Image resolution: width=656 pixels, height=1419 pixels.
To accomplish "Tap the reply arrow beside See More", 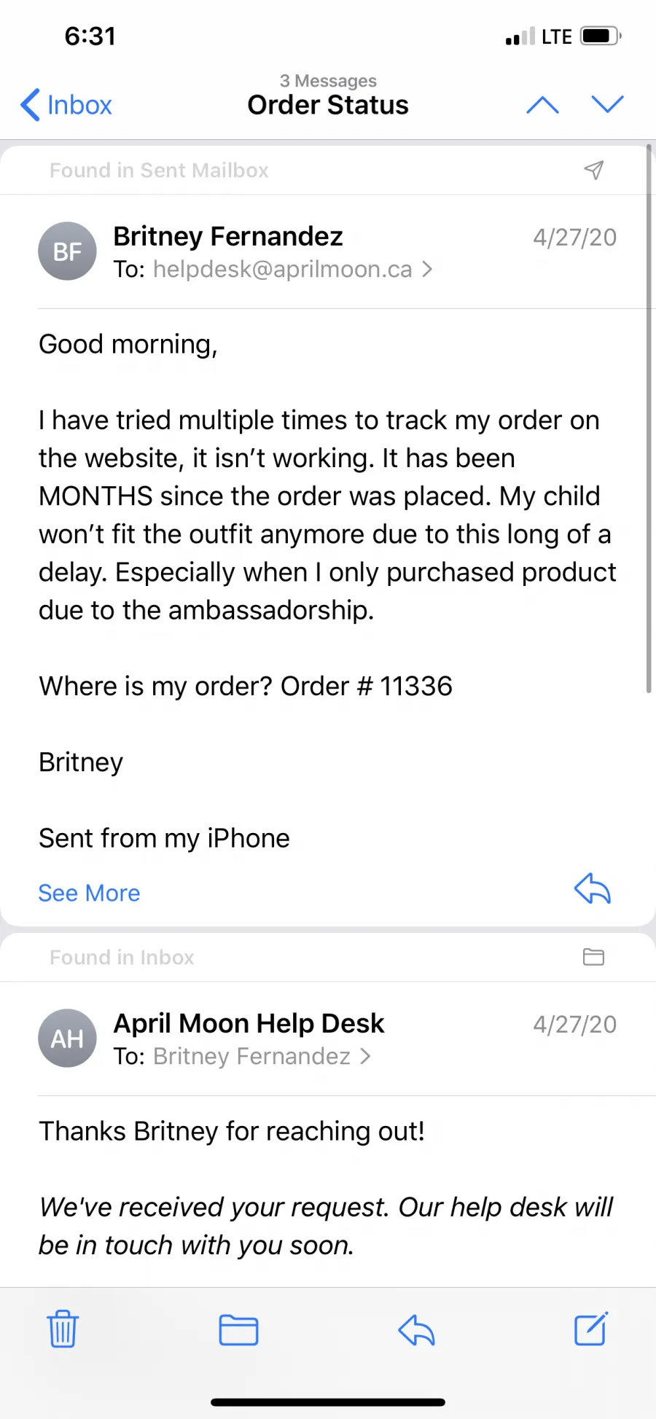I will 592,888.
